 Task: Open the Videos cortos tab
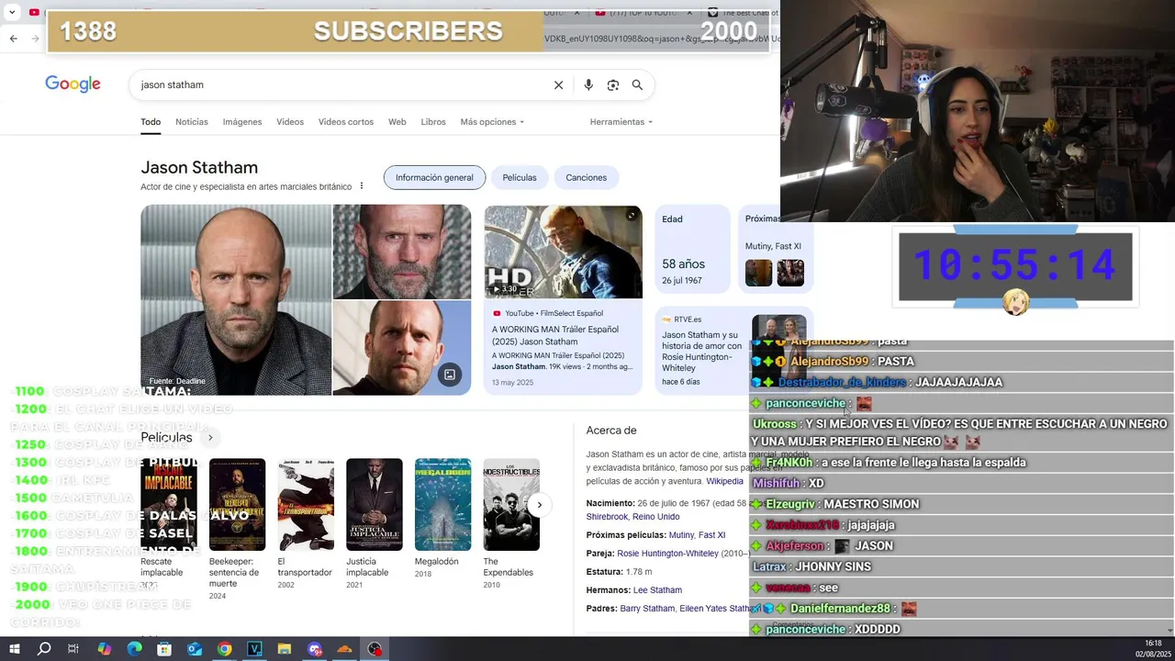coord(346,122)
